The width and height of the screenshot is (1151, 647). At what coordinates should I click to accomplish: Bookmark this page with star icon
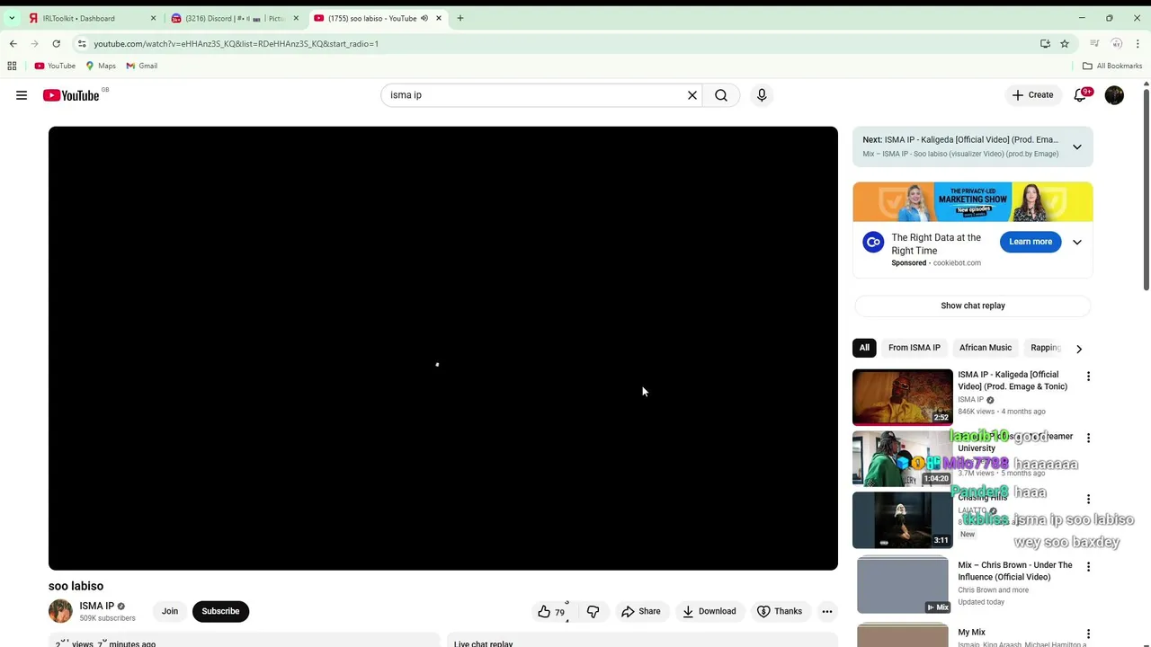point(1065,43)
